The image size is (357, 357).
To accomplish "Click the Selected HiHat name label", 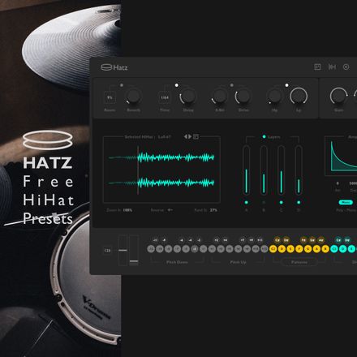I will (x=148, y=137).
